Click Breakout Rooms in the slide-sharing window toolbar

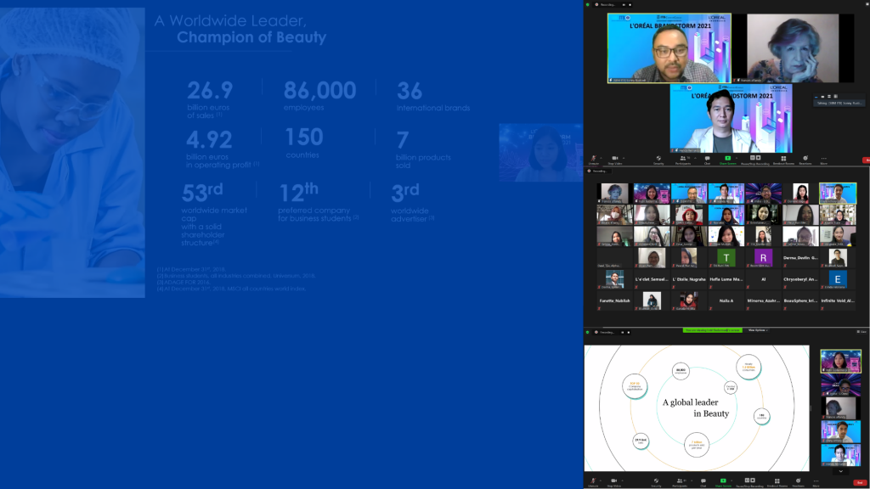pyautogui.click(x=777, y=481)
